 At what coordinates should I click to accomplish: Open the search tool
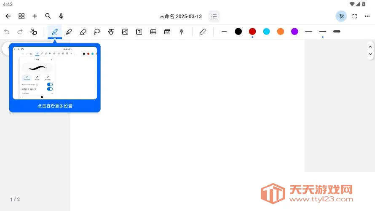(48, 16)
